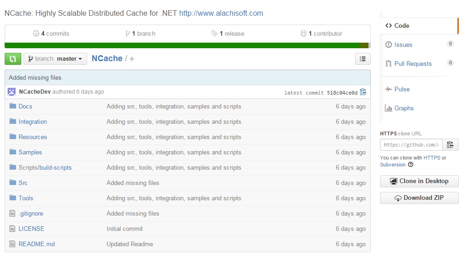Open the Updated Readme commit message
Screen dimensions: 469x255
pos(130,244)
